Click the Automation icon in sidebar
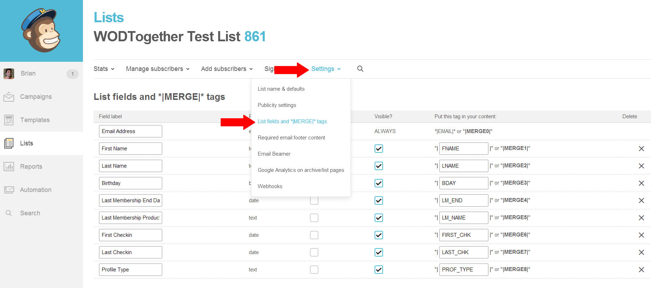Screen dimensions: 651x288 tap(9, 190)
